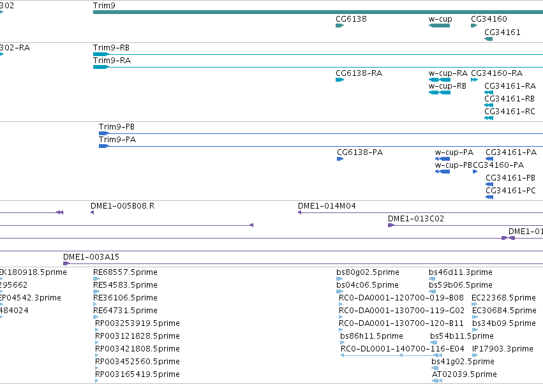Select the 'CG34161-RC' transcript label

point(509,112)
